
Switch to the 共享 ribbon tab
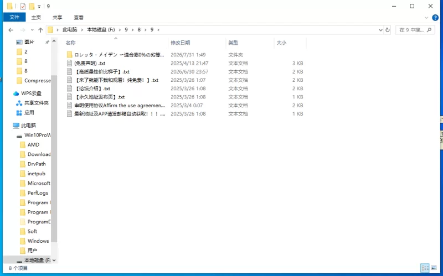(x=57, y=18)
